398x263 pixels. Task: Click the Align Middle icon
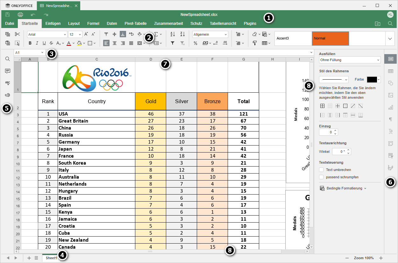click(x=114, y=34)
